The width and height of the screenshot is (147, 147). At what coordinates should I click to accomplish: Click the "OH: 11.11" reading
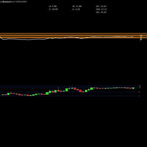click(x=101, y=9)
